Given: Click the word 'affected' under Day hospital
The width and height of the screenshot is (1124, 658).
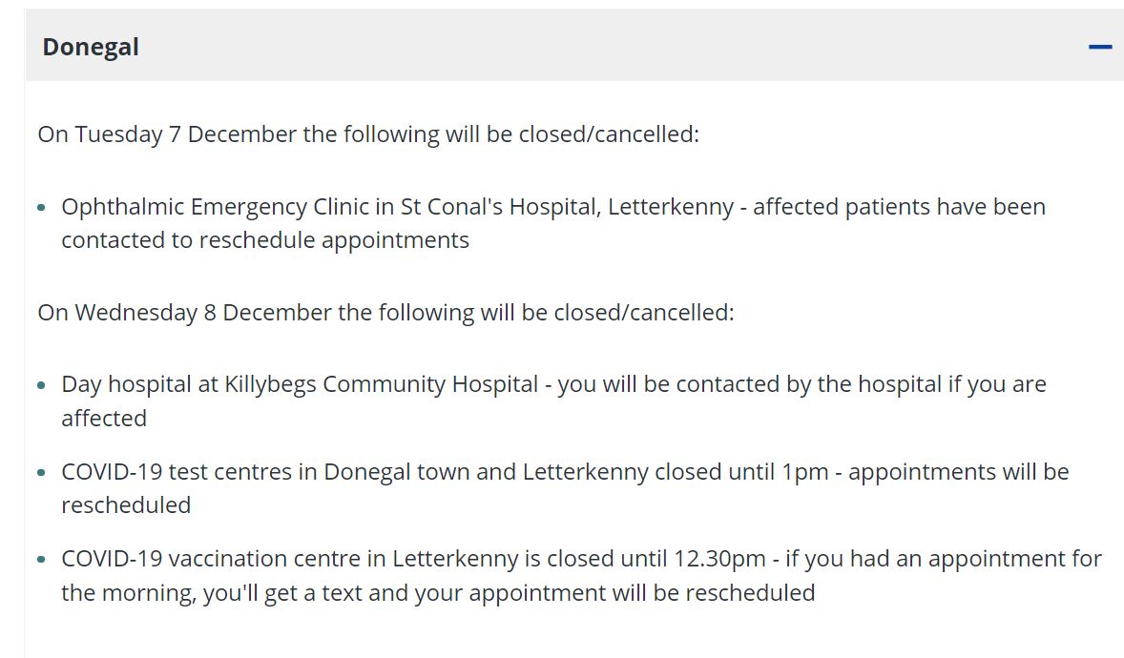Looking at the screenshot, I should click(x=104, y=419).
